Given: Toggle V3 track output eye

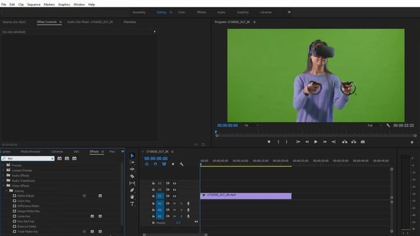Looking at the screenshot, I should coord(175,184).
